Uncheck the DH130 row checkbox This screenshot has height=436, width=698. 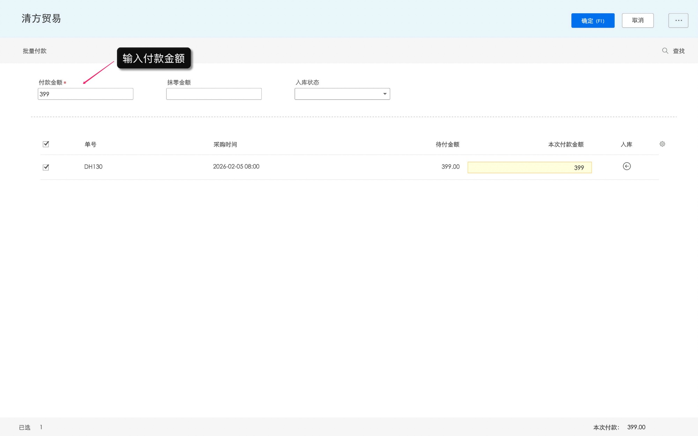(46, 167)
